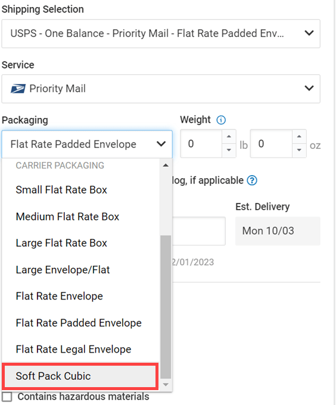
Task: Click the ounces weight input field
Action: [272, 144]
